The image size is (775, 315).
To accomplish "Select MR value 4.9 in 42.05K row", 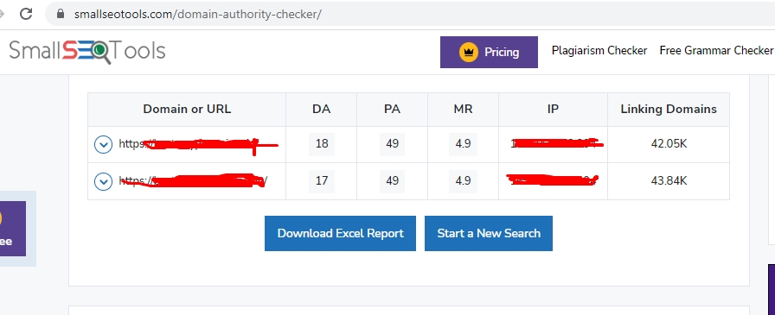I will (x=463, y=144).
